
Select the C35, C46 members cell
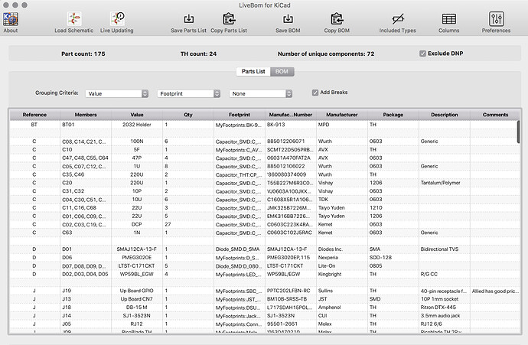[86, 174]
